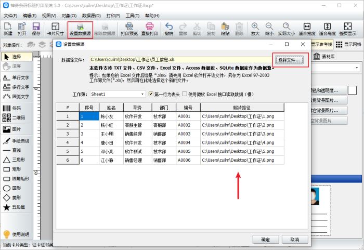Click the 选择文件... button

[289, 60]
